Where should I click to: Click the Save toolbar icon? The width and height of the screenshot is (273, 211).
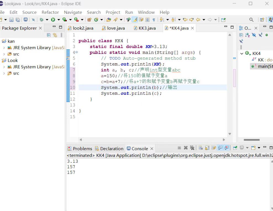(x=11, y=20)
